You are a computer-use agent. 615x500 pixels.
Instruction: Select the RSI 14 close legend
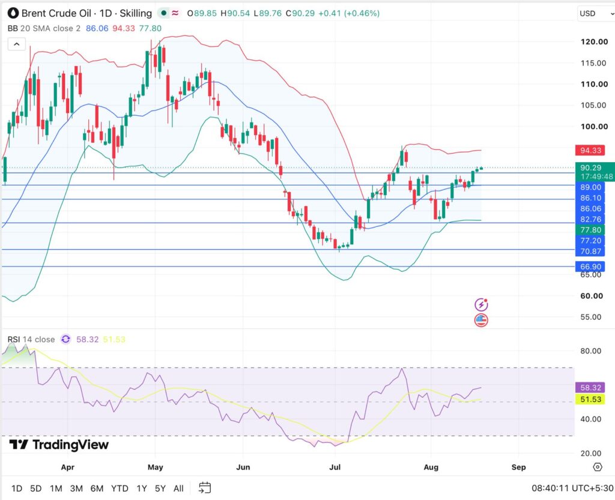[31, 339]
